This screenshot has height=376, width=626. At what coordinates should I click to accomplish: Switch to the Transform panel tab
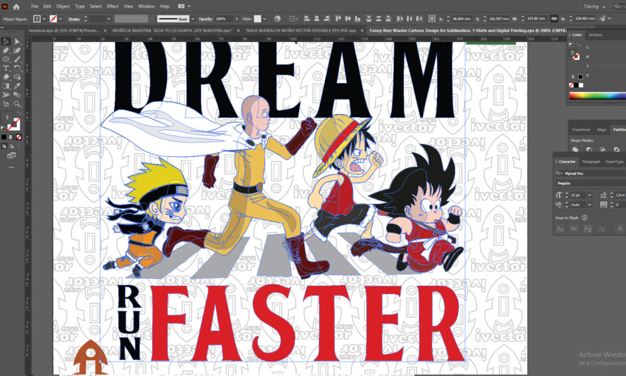580,130
